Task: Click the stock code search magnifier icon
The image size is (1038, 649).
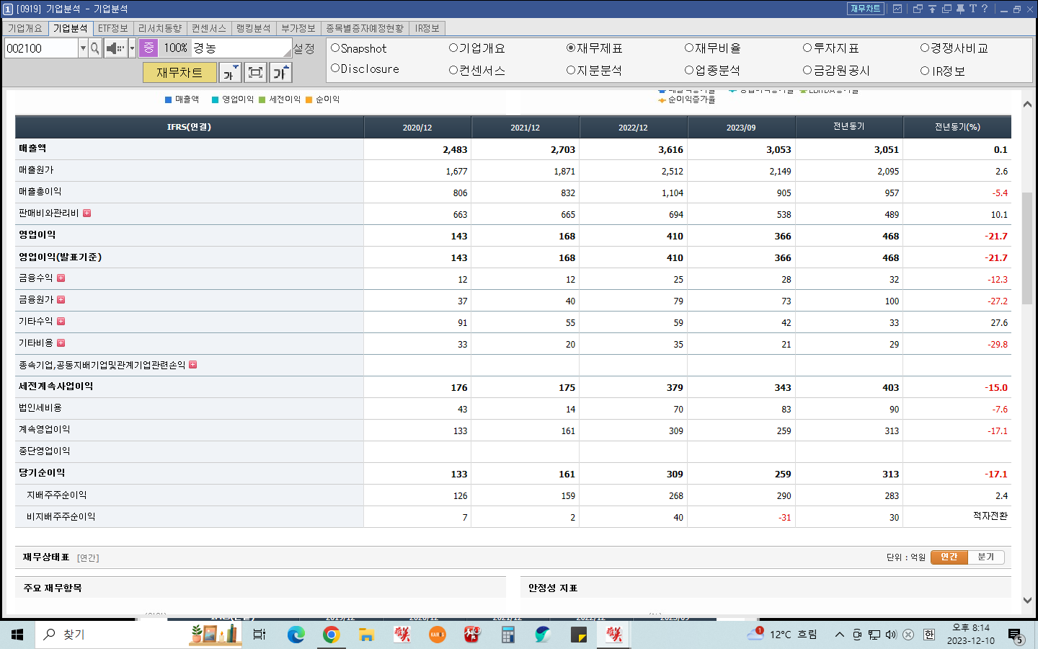Action: coord(95,48)
